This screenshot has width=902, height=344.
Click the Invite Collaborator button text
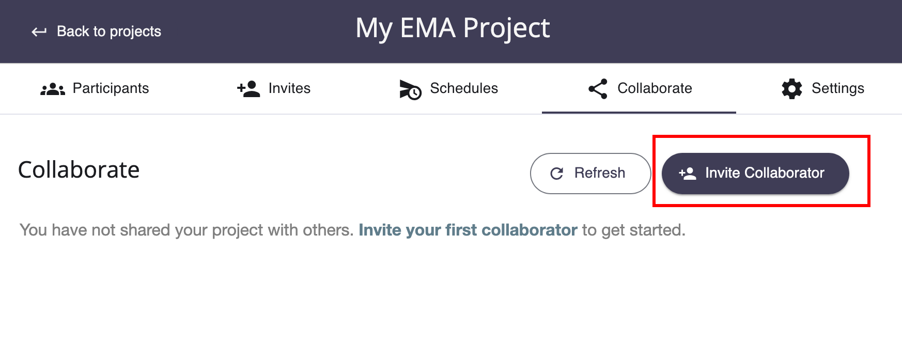pyautogui.click(x=765, y=173)
